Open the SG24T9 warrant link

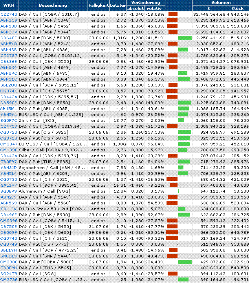point(9,274)
